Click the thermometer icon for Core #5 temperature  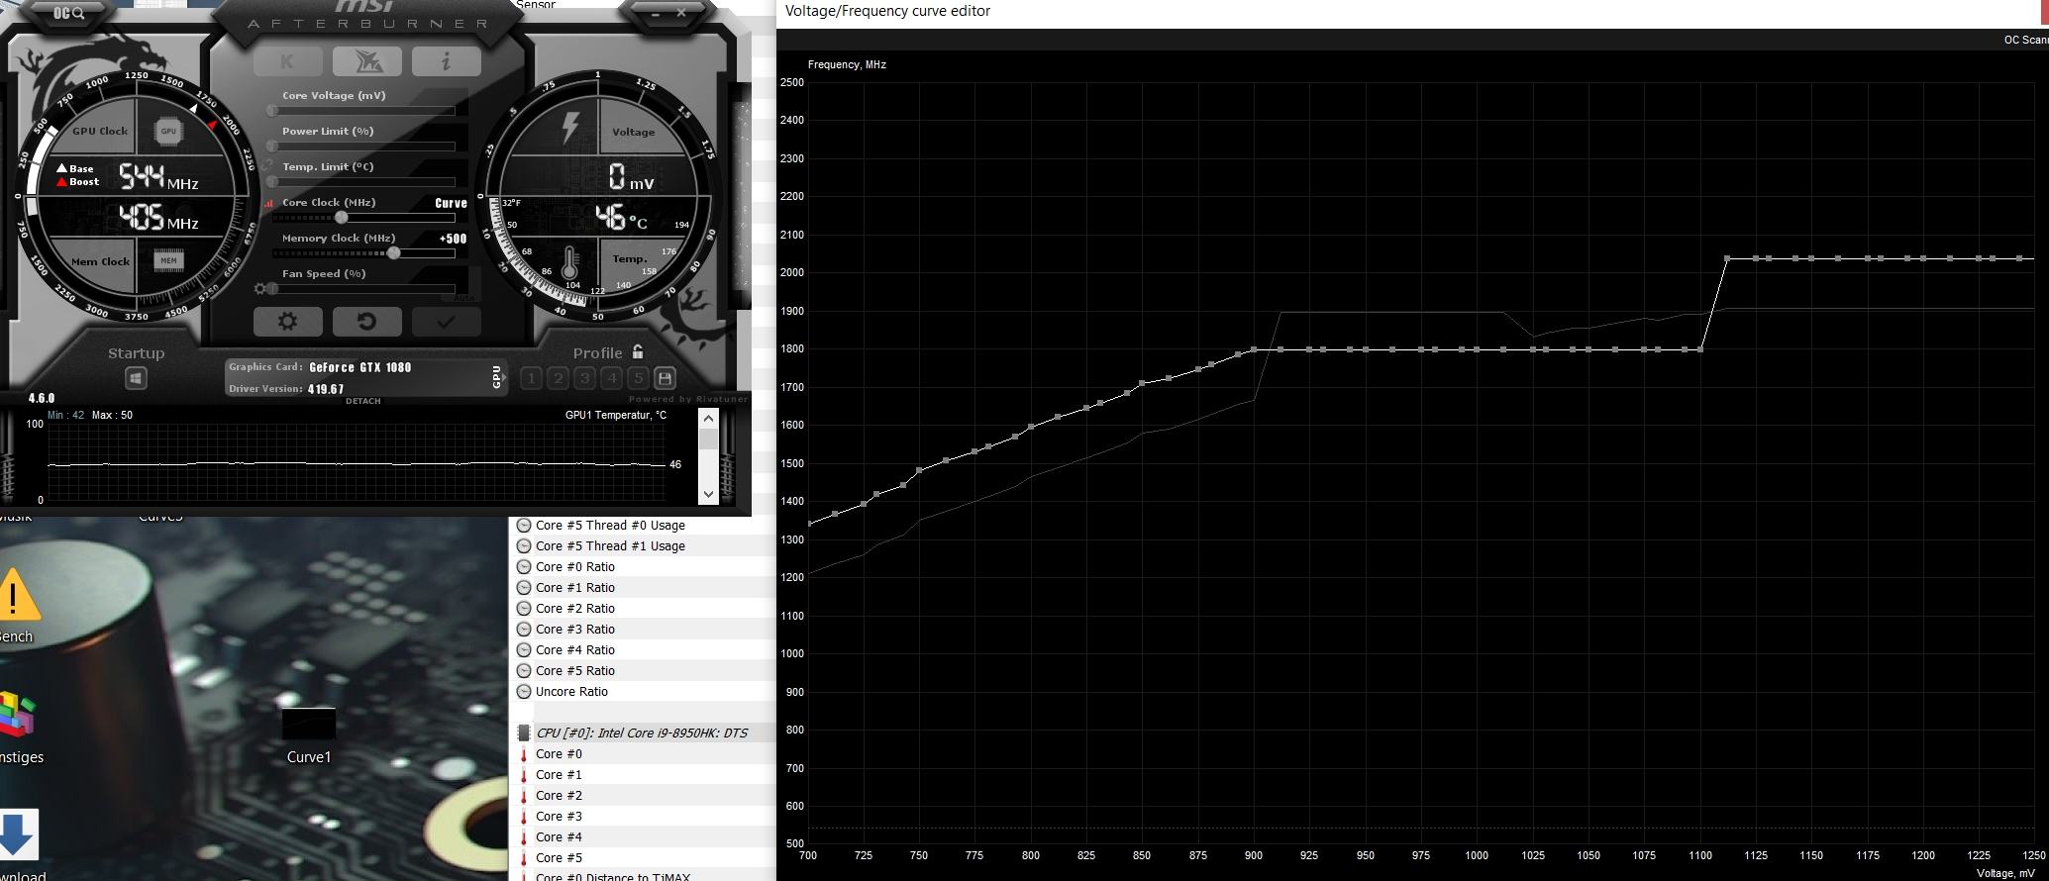pos(524,858)
